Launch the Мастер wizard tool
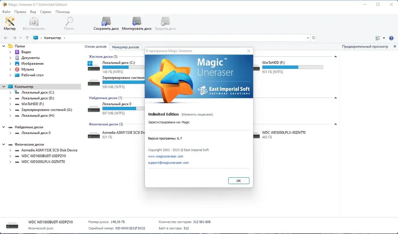The image size is (398, 234). 10,23
